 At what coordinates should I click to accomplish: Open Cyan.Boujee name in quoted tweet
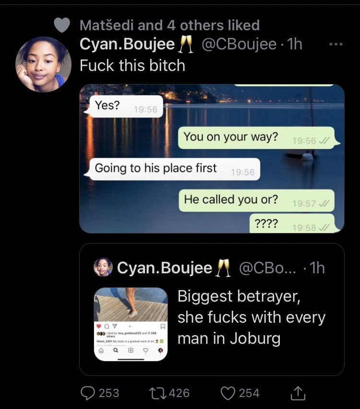(x=165, y=268)
